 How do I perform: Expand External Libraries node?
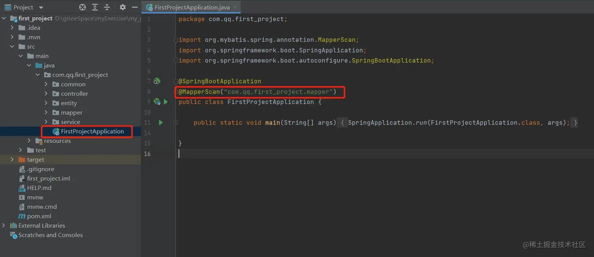[4, 226]
